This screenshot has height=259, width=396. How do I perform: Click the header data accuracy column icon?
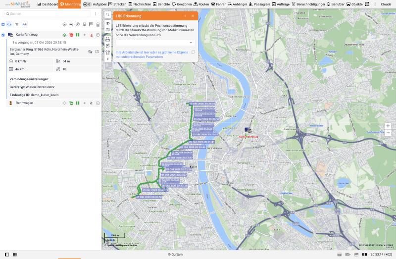(78, 24)
